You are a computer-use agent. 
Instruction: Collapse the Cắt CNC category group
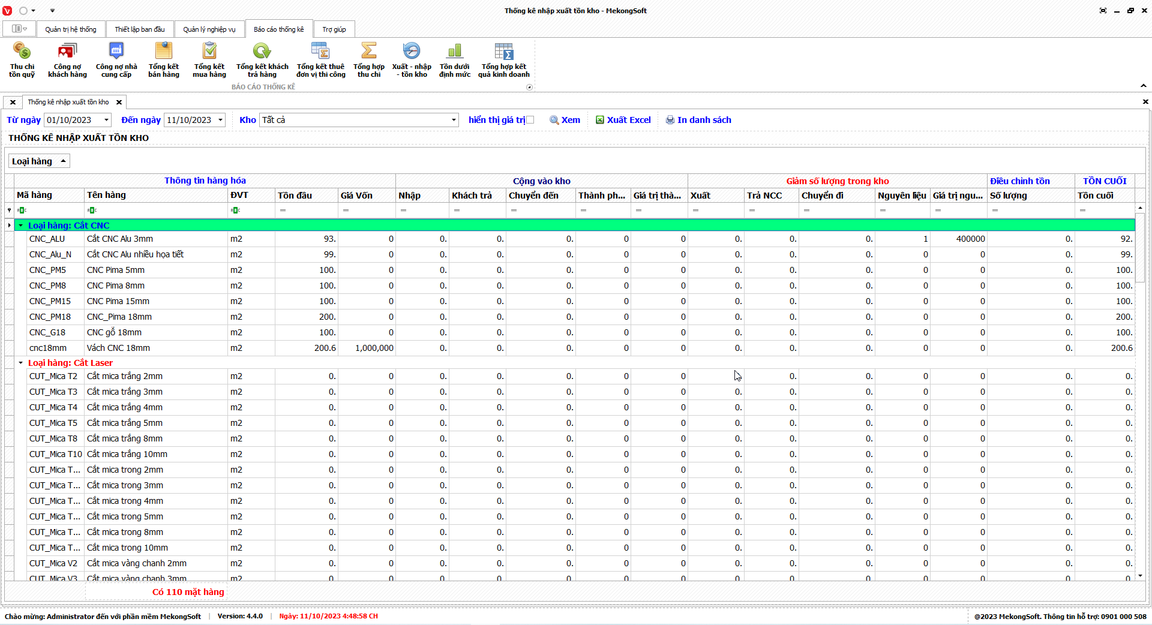[21, 226]
